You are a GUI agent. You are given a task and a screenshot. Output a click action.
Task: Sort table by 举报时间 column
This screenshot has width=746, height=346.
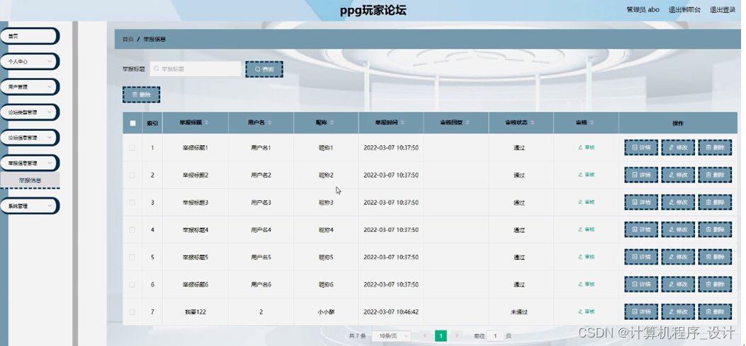402,123
